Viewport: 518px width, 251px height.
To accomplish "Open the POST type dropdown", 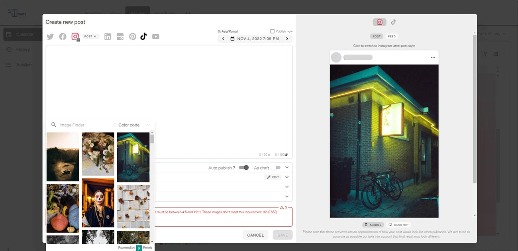I will pos(91,36).
